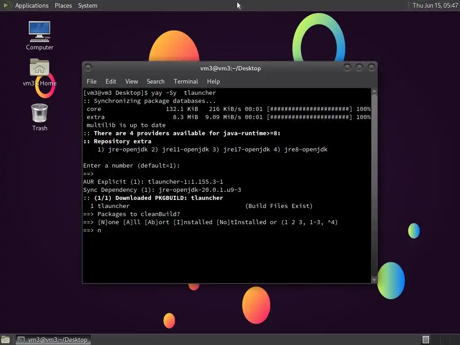Click the vm3@vm3:~/Desktop taskbar button
The width and height of the screenshot is (460, 345).
point(53,340)
